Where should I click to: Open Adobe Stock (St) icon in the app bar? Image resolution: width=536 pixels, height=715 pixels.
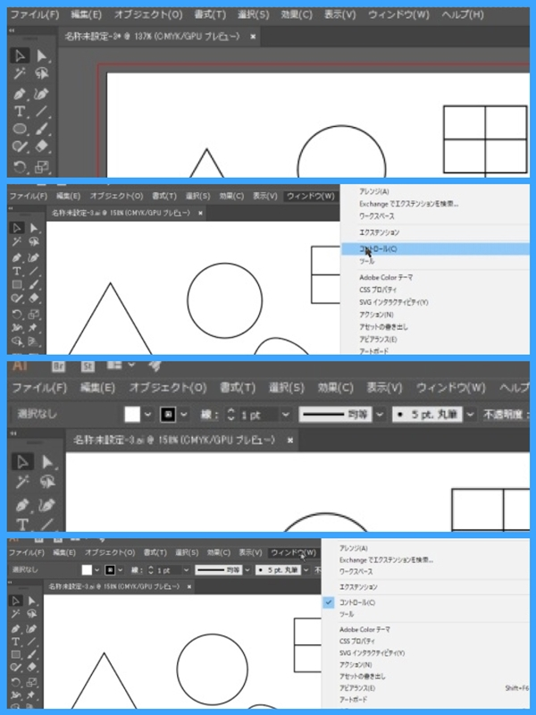88,366
